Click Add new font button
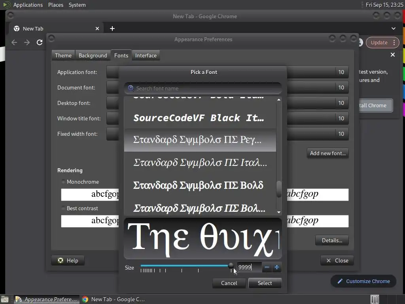 point(327,153)
